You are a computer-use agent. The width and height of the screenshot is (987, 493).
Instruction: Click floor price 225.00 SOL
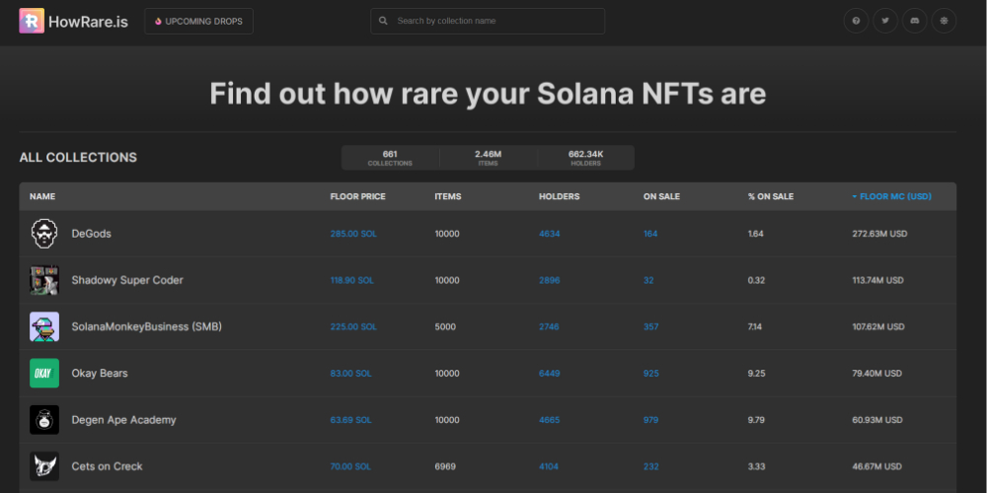(x=353, y=327)
